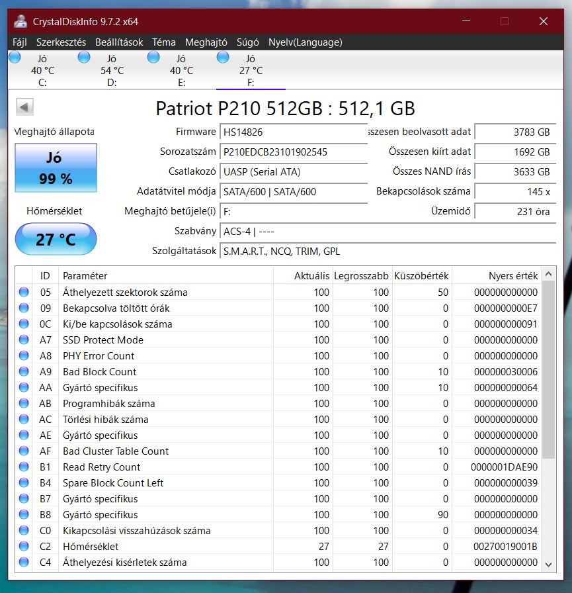
Task: Select drive C: status icon
Action: tap(15, 58)
